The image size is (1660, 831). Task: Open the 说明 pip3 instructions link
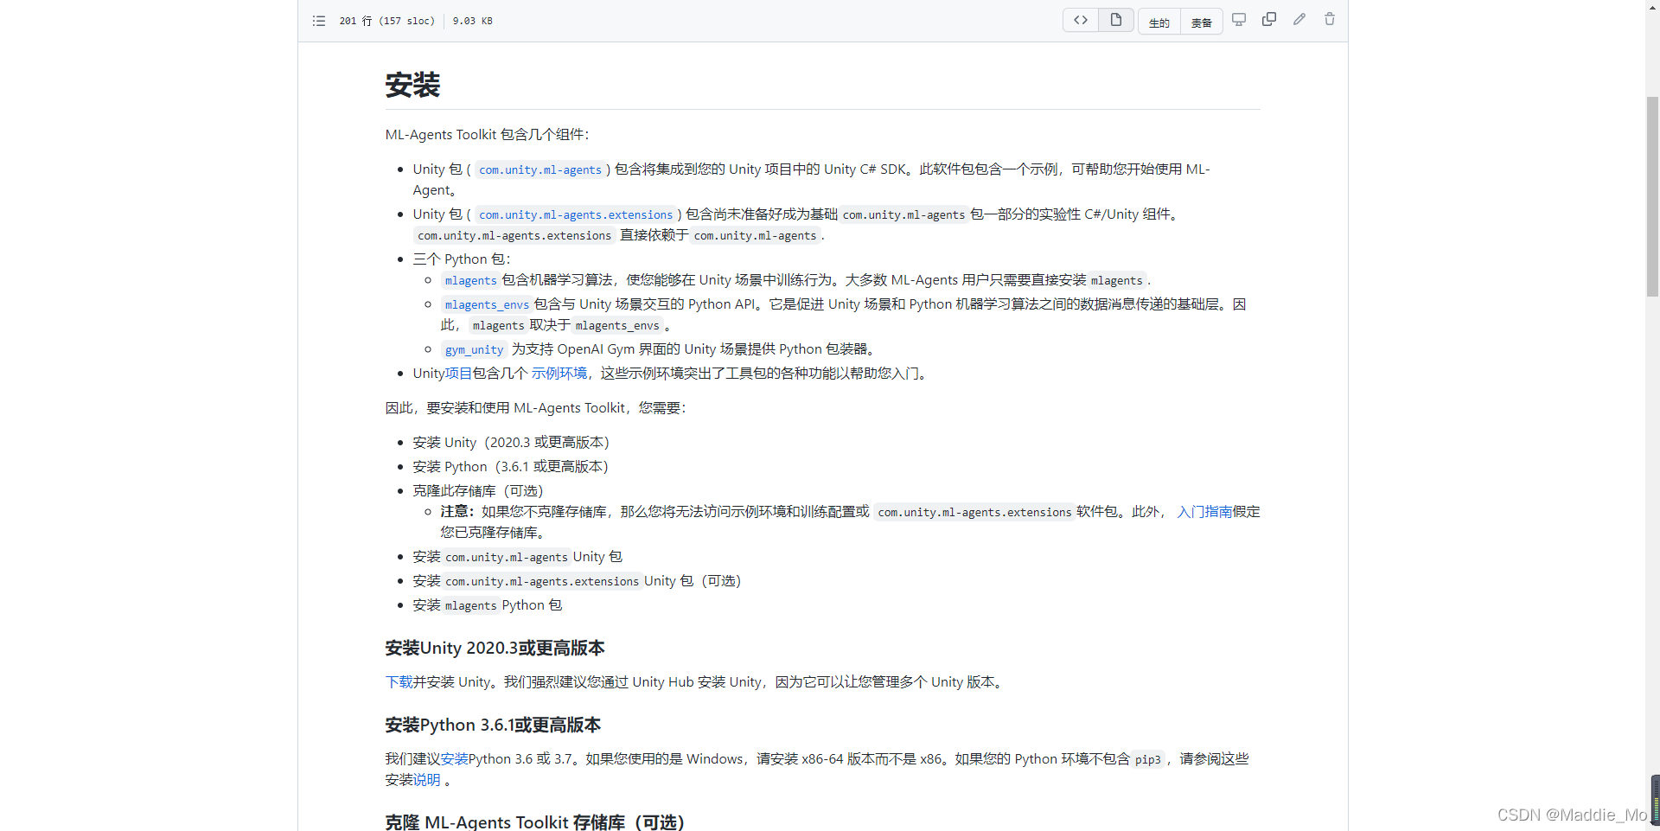coord(427,780)
